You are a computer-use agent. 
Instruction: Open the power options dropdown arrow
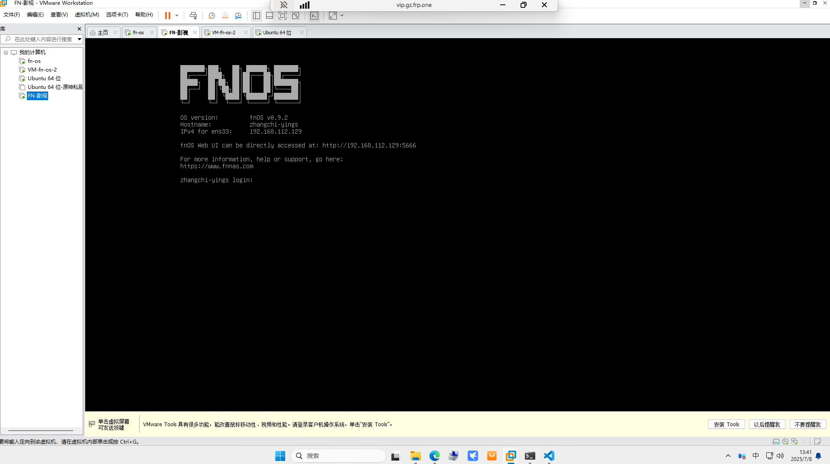point(177,16)
